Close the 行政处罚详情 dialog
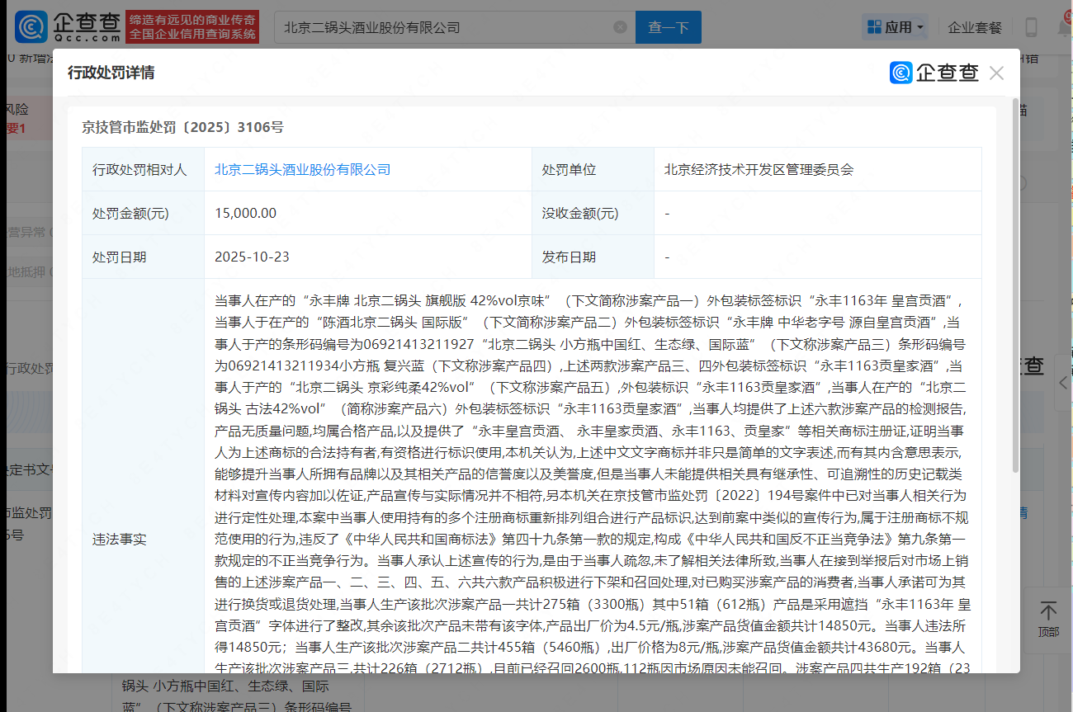 [x=996, y=73]
